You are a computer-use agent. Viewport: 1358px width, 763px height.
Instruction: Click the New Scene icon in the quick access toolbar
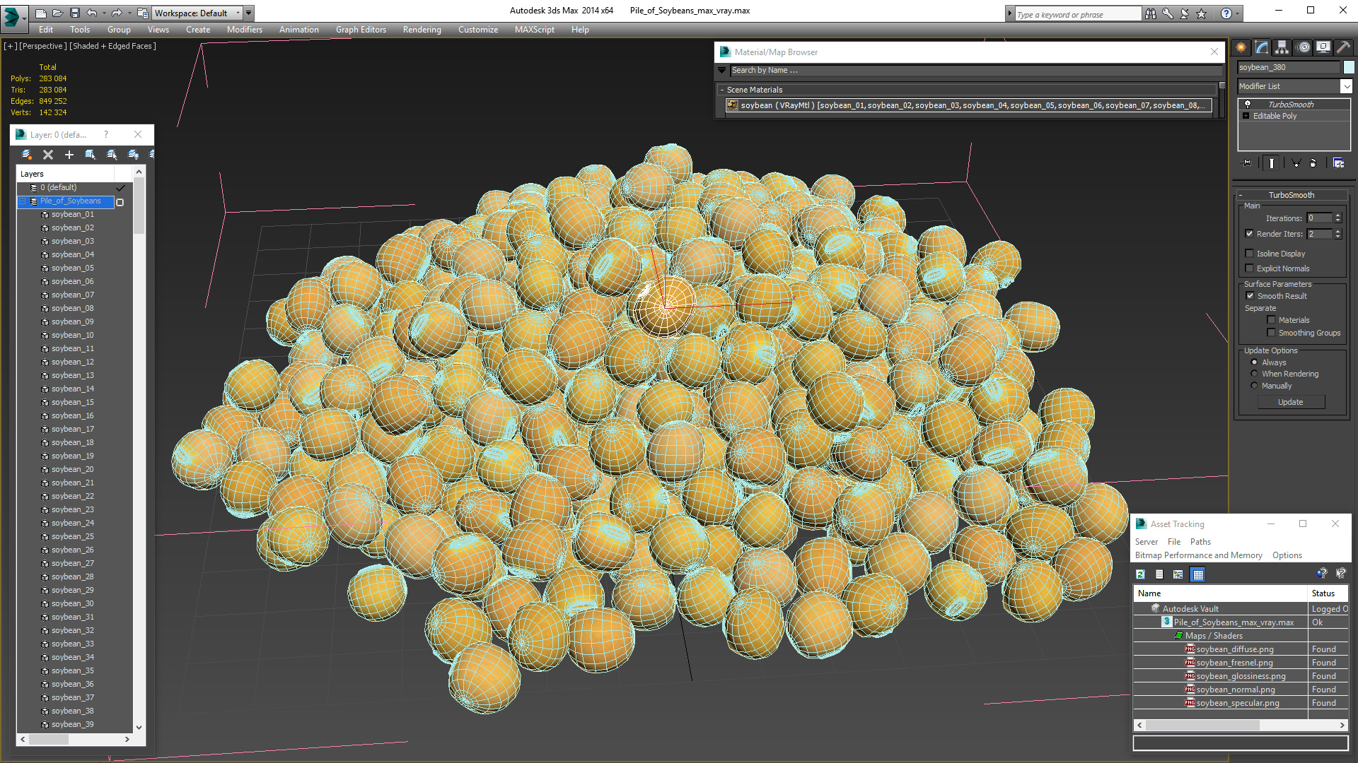coord(41,13)
